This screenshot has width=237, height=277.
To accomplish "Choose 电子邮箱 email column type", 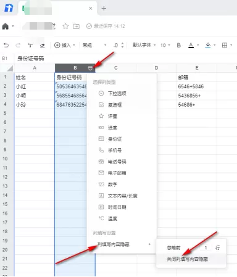I will click(x=122, y=173).
